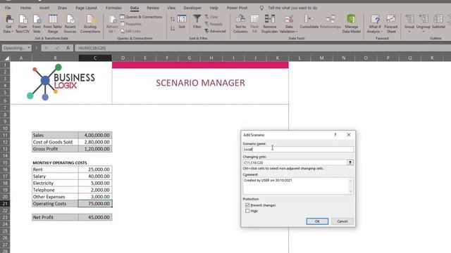Click the Comment box scrollbar
The width and height of the screenshot is (451, 253).
click(351, 186)
